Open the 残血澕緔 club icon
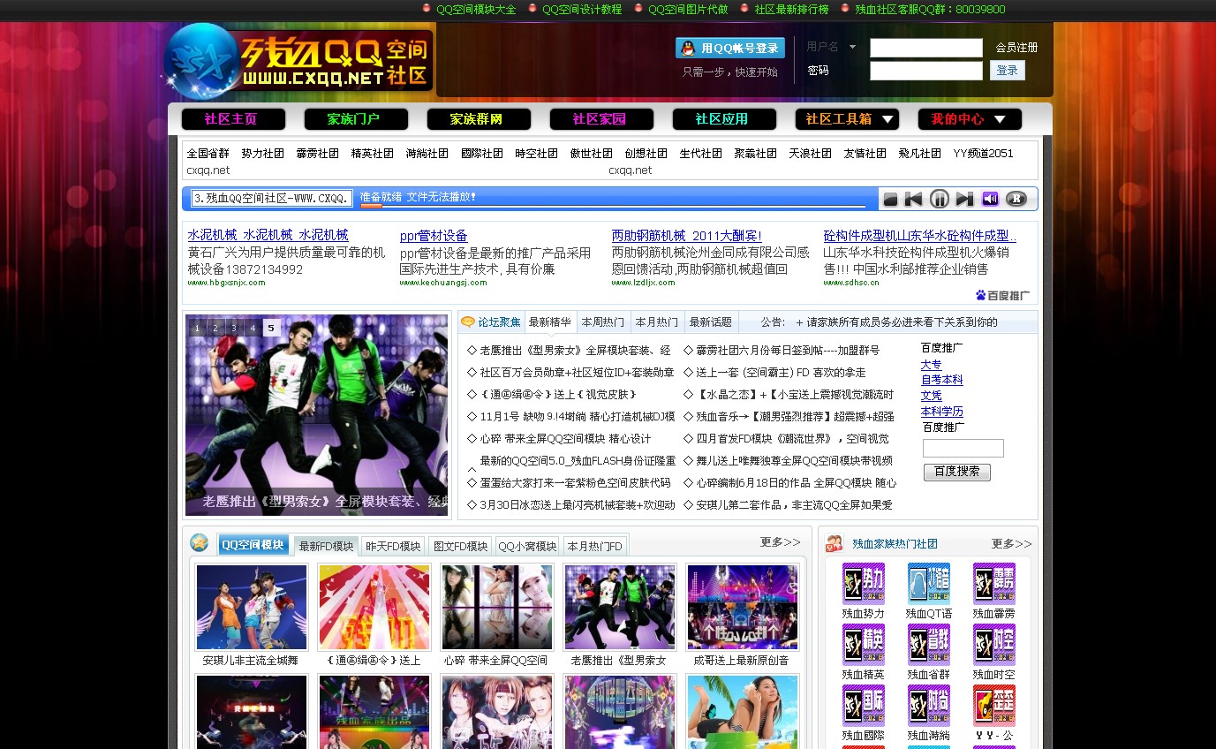 click(929, 706)
